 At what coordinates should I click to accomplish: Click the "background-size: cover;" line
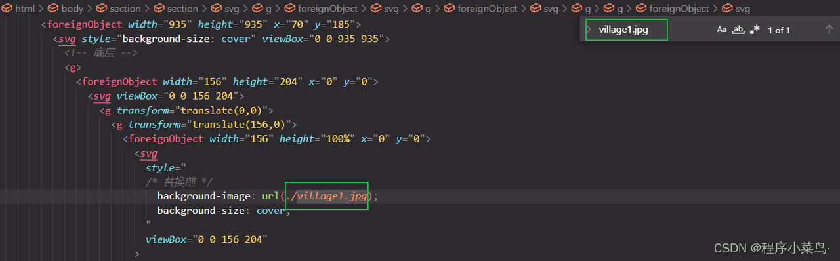pos(224,211)
